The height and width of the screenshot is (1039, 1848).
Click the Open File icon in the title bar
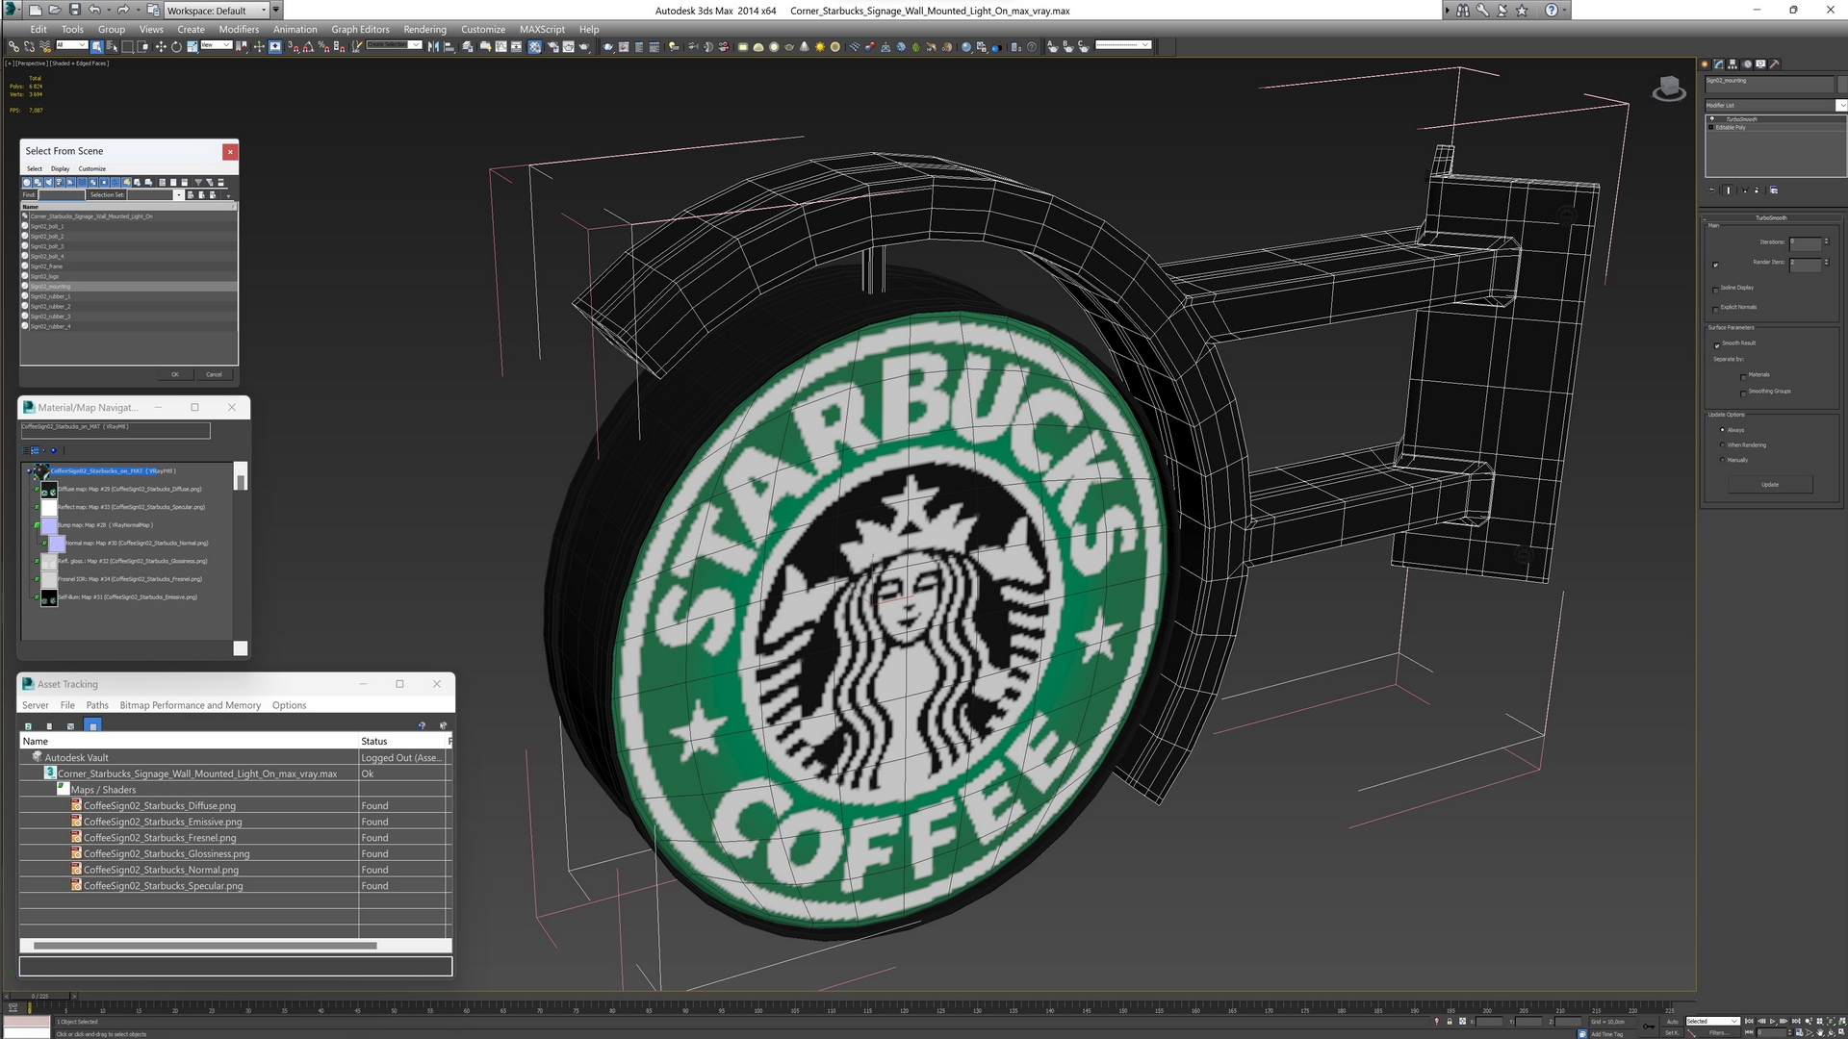coord(54,11)
